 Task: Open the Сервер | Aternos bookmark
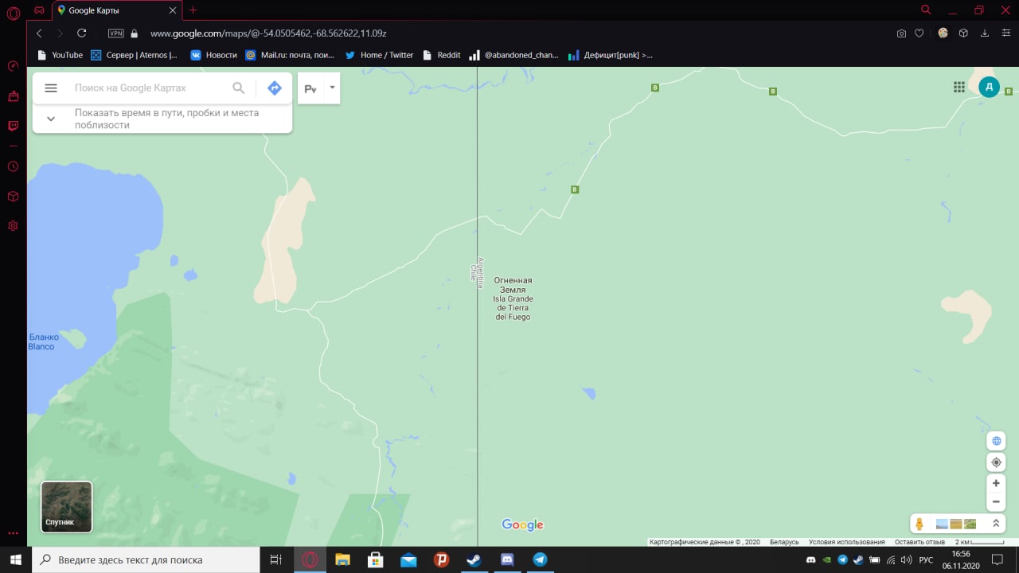point(134,55)
